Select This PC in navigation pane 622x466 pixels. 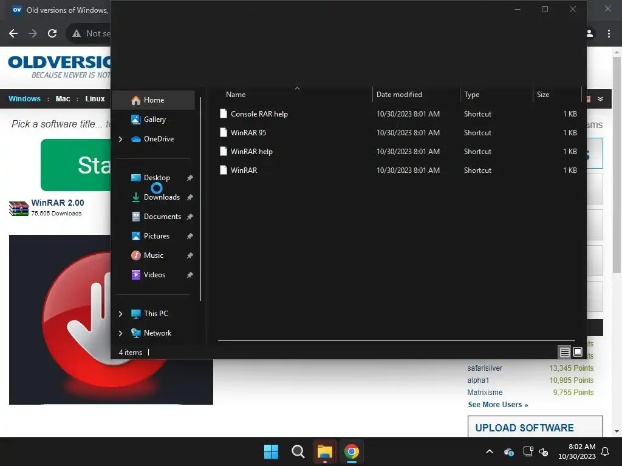[x=155, y=314]
